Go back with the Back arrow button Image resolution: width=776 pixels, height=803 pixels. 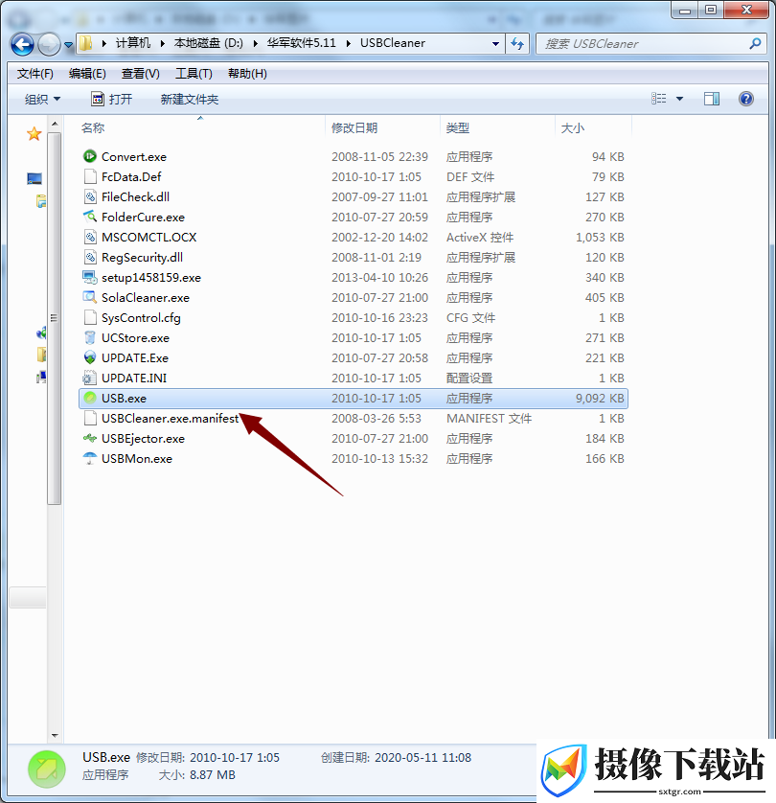pyautogui.click(x=23, y=44)
